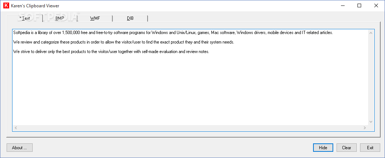Open the BMP tab

pos(60,18)
